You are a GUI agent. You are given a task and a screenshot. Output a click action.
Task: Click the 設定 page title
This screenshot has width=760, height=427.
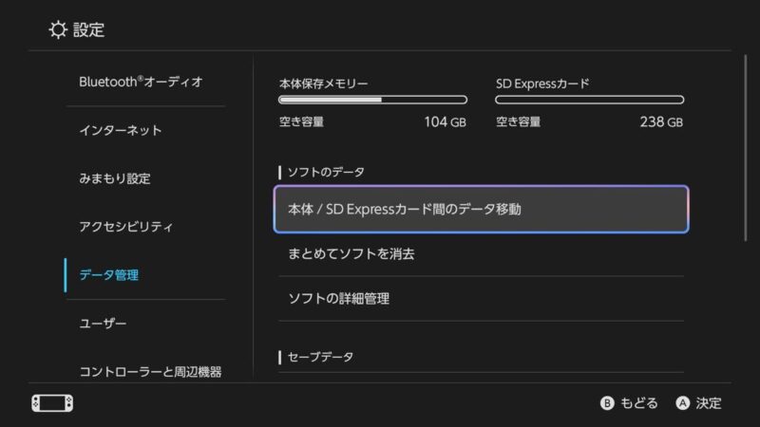click(88, 30)
